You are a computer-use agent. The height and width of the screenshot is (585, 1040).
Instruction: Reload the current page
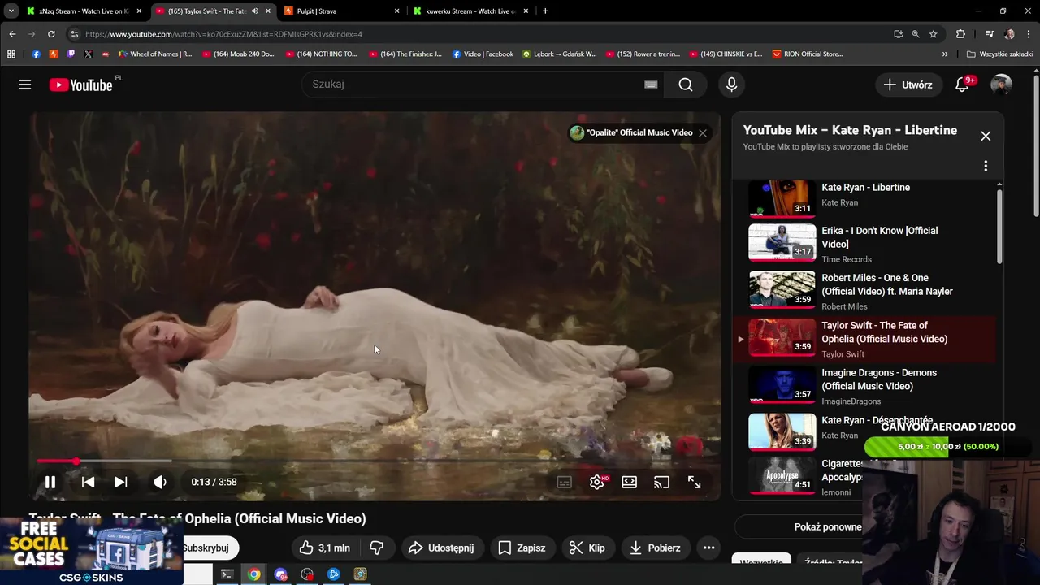point(51,34)
